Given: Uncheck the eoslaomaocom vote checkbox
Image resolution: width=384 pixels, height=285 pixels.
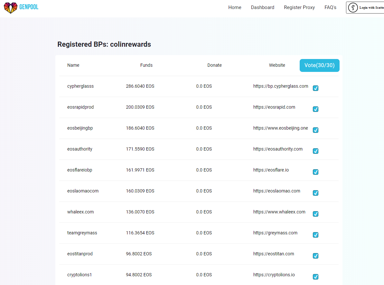Looking at the screenshot, I should coord(315,193).
